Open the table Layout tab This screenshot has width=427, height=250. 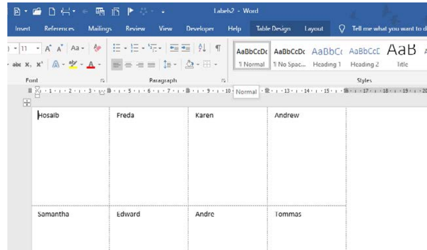314,28
